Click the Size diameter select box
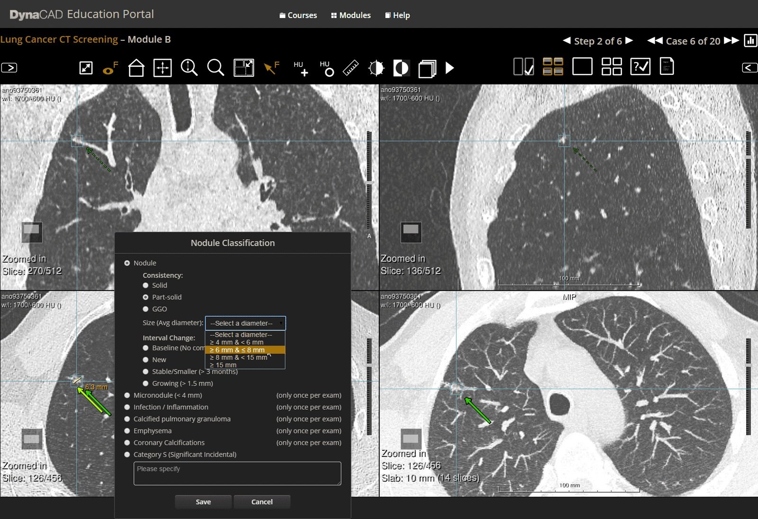This screenshot has width=758, height=519. (x=245, y=323)
